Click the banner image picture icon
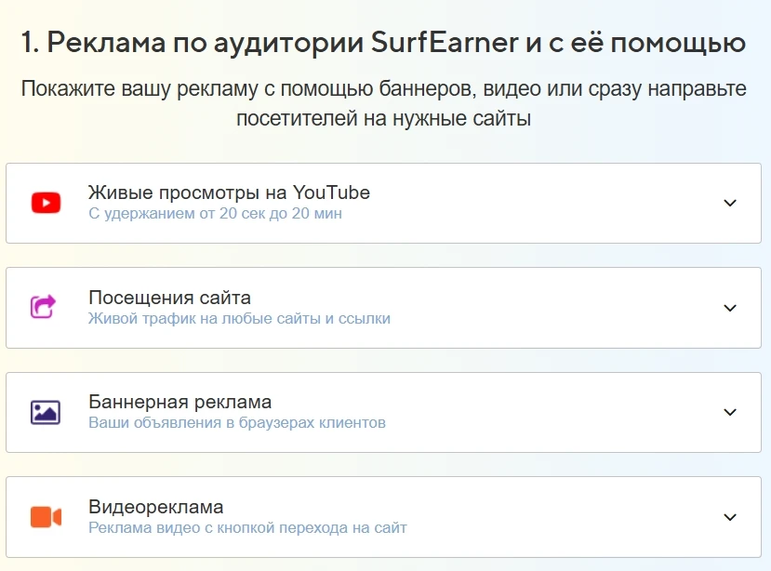 [46, 412]
